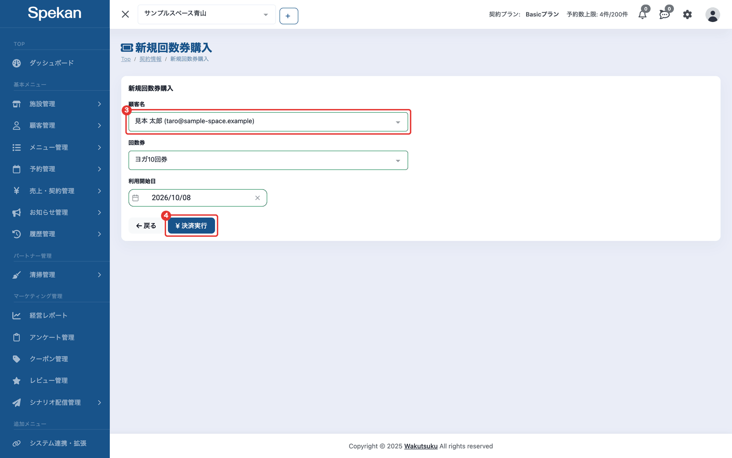This screenshot has width=732, height=458.
Task: Click the レビュー管理 star icon
Action: (16, 381)
